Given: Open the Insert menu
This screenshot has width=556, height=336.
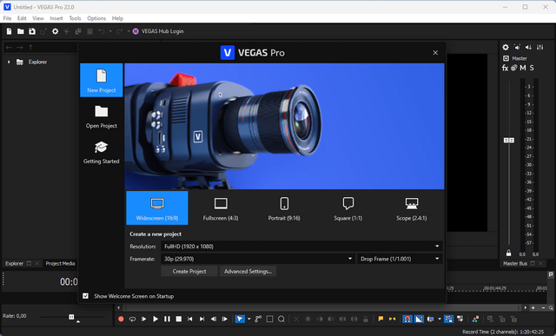Looking at the screenshot, I should (56, 18).
